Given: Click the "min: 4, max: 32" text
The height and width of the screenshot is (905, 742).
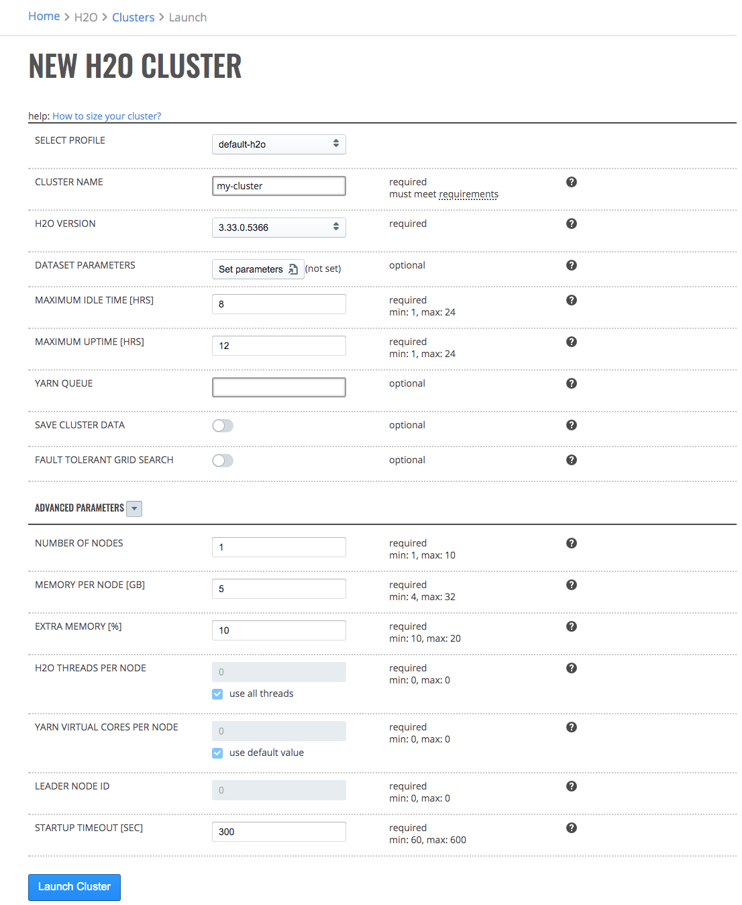Looking at the screenshot, I should coord(422,597).
